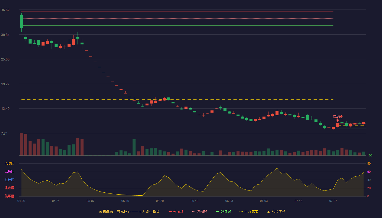382x218 pixels.
Task: Click the 07-27 date label
Action: click(x=333, y=201)
